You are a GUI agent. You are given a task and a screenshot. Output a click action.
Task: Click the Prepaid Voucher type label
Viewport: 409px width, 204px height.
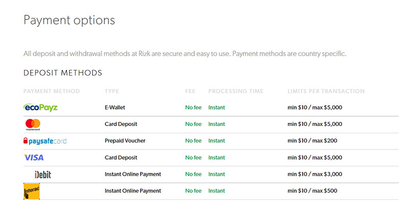point(125,141)
